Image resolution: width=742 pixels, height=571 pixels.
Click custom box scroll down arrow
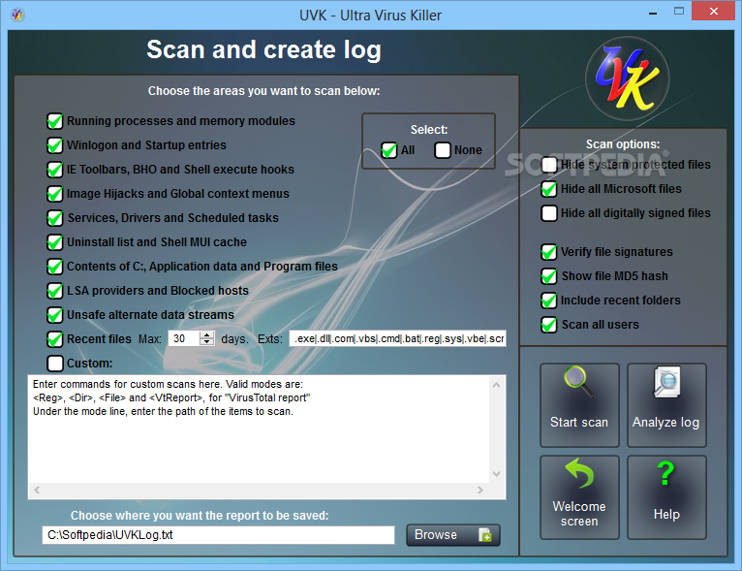496,473
